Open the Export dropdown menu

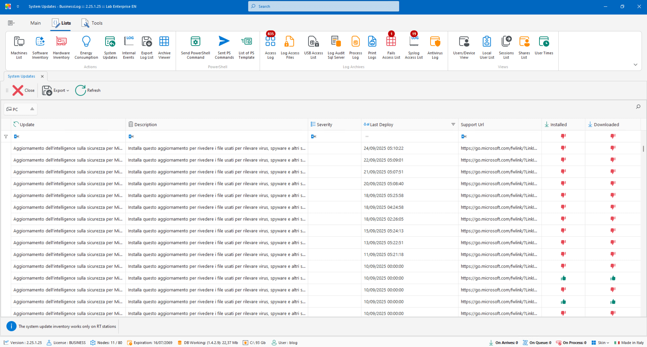[61, 90]
